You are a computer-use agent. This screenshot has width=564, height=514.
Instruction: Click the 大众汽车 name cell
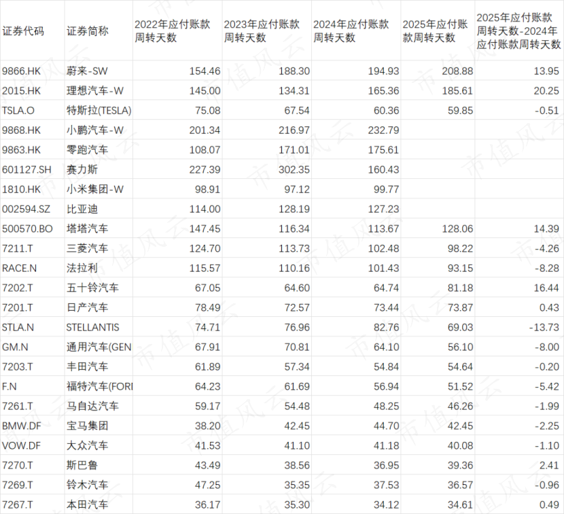click(x=87, y=446)
